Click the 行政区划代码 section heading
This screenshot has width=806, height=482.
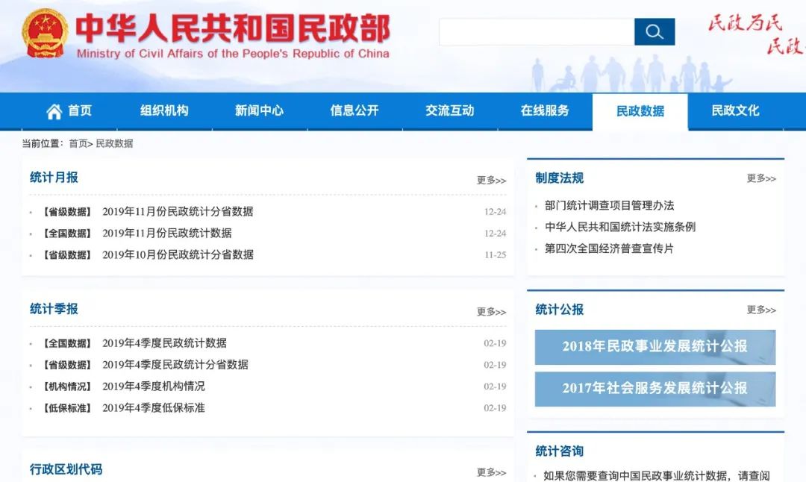tap(66, 469)
